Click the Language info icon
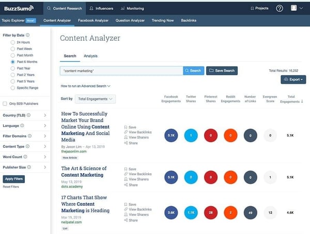The image size is (310, 234). [22, 125]
